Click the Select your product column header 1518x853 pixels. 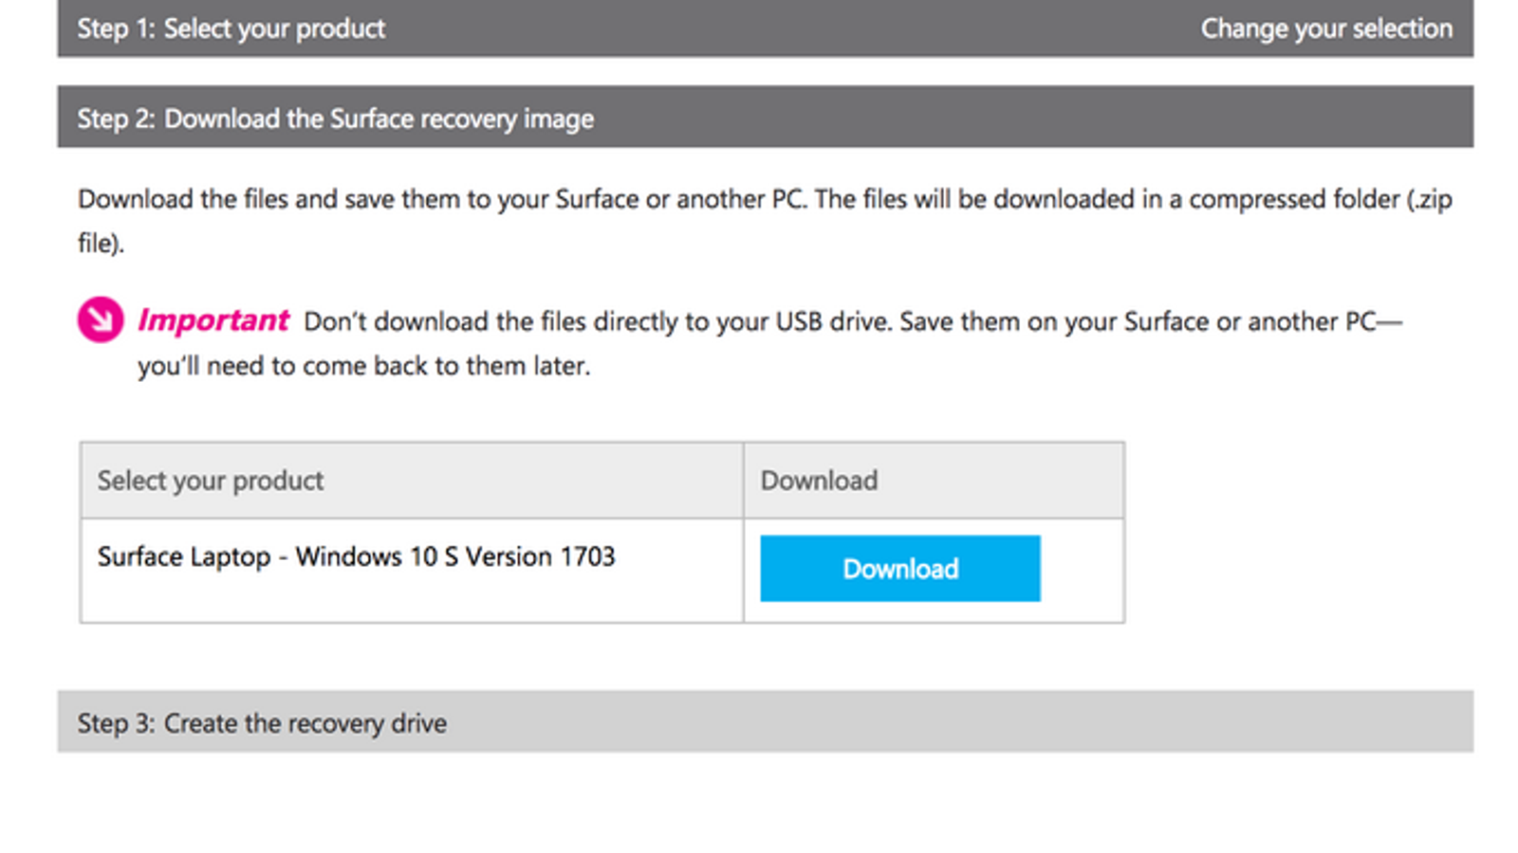[211, 481]
